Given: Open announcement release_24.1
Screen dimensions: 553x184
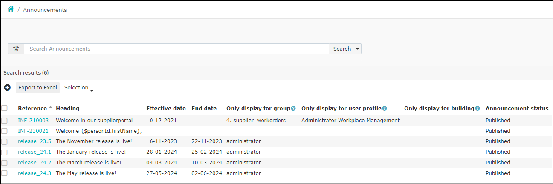Looking at the screenshot, I should [x=35, y=152].
